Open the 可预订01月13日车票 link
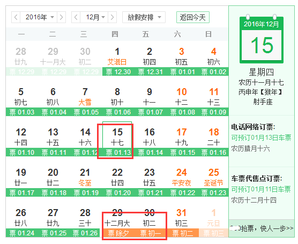298x244 pixels. click(x=261, y=138)
